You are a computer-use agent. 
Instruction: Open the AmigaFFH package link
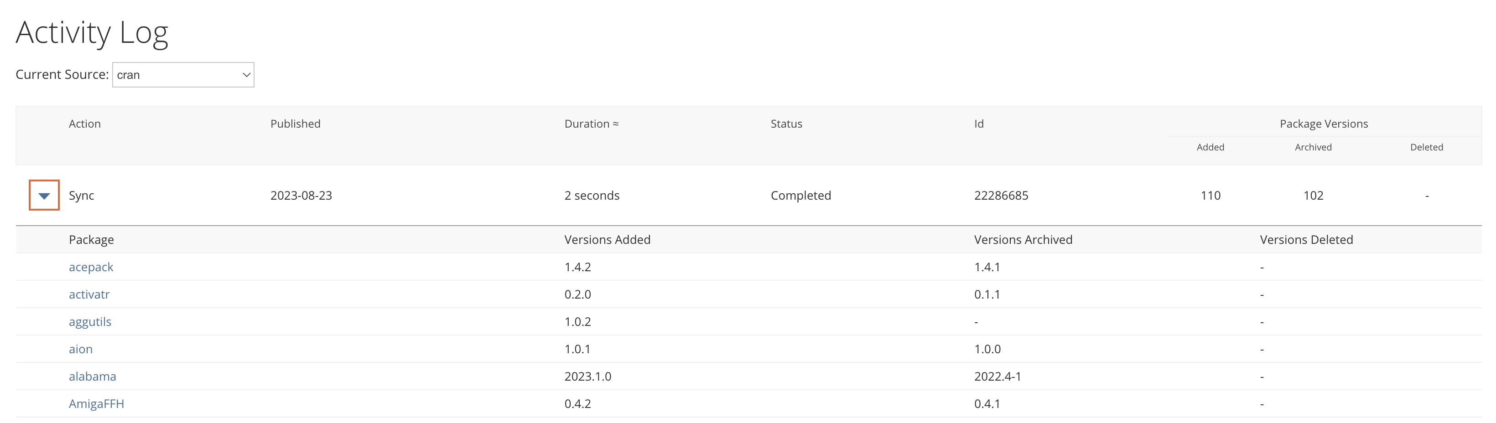[96, 403]
